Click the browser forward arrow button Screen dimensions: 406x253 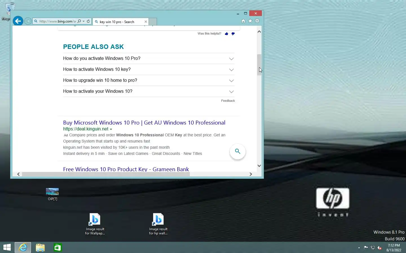coord(28,21)
